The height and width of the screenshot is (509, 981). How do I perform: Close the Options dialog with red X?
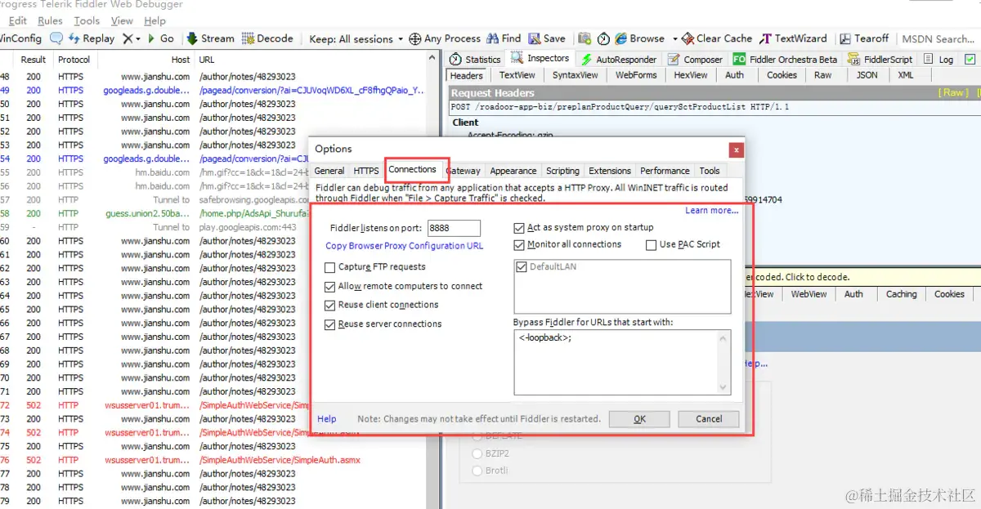pyautogui.click(x=737, y=150)
